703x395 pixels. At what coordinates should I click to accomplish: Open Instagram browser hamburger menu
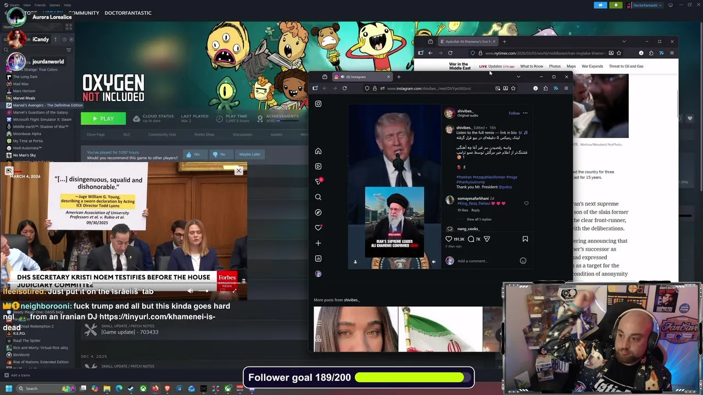[x=566, y=88]
